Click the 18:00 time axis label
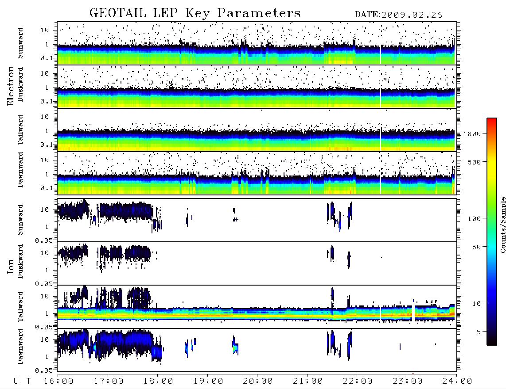The image size is (506, 389). click(x=159, y=381)
